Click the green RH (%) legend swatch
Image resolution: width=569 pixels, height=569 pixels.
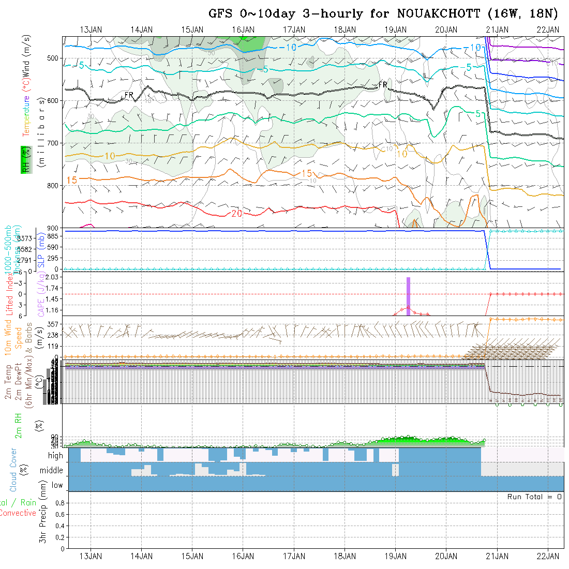pos(25,159)
